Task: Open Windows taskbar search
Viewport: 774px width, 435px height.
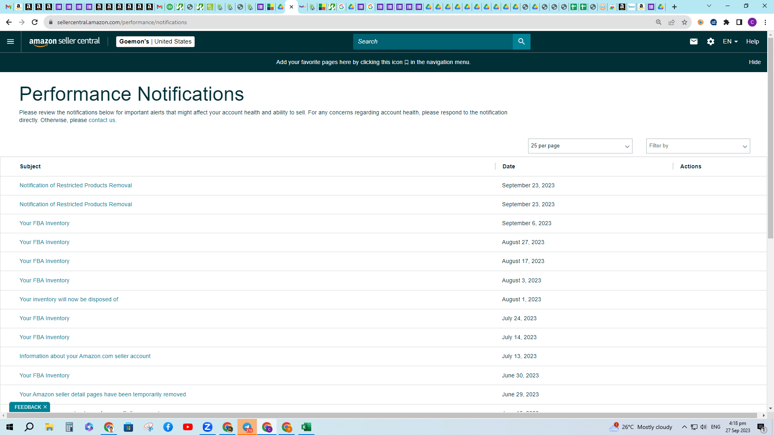Action: (x=29, y=427)
